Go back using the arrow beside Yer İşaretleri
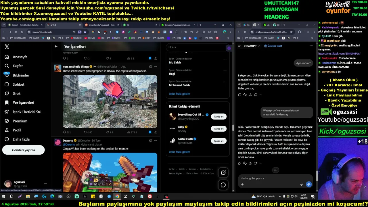The image size is (368, 207). click(x=56, y=46)
